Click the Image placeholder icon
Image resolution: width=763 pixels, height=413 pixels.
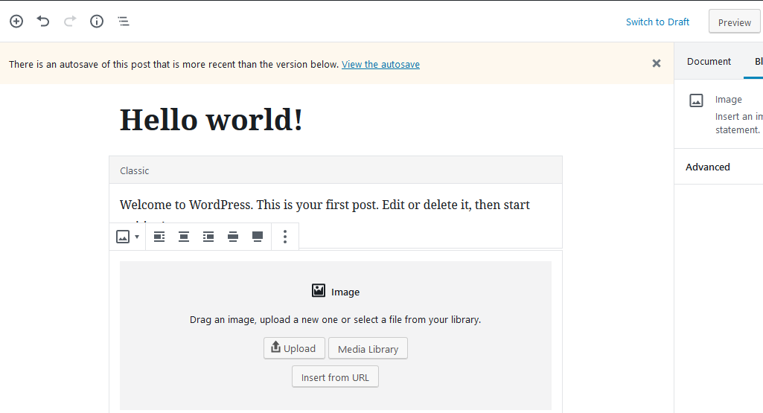coord(319,291)
